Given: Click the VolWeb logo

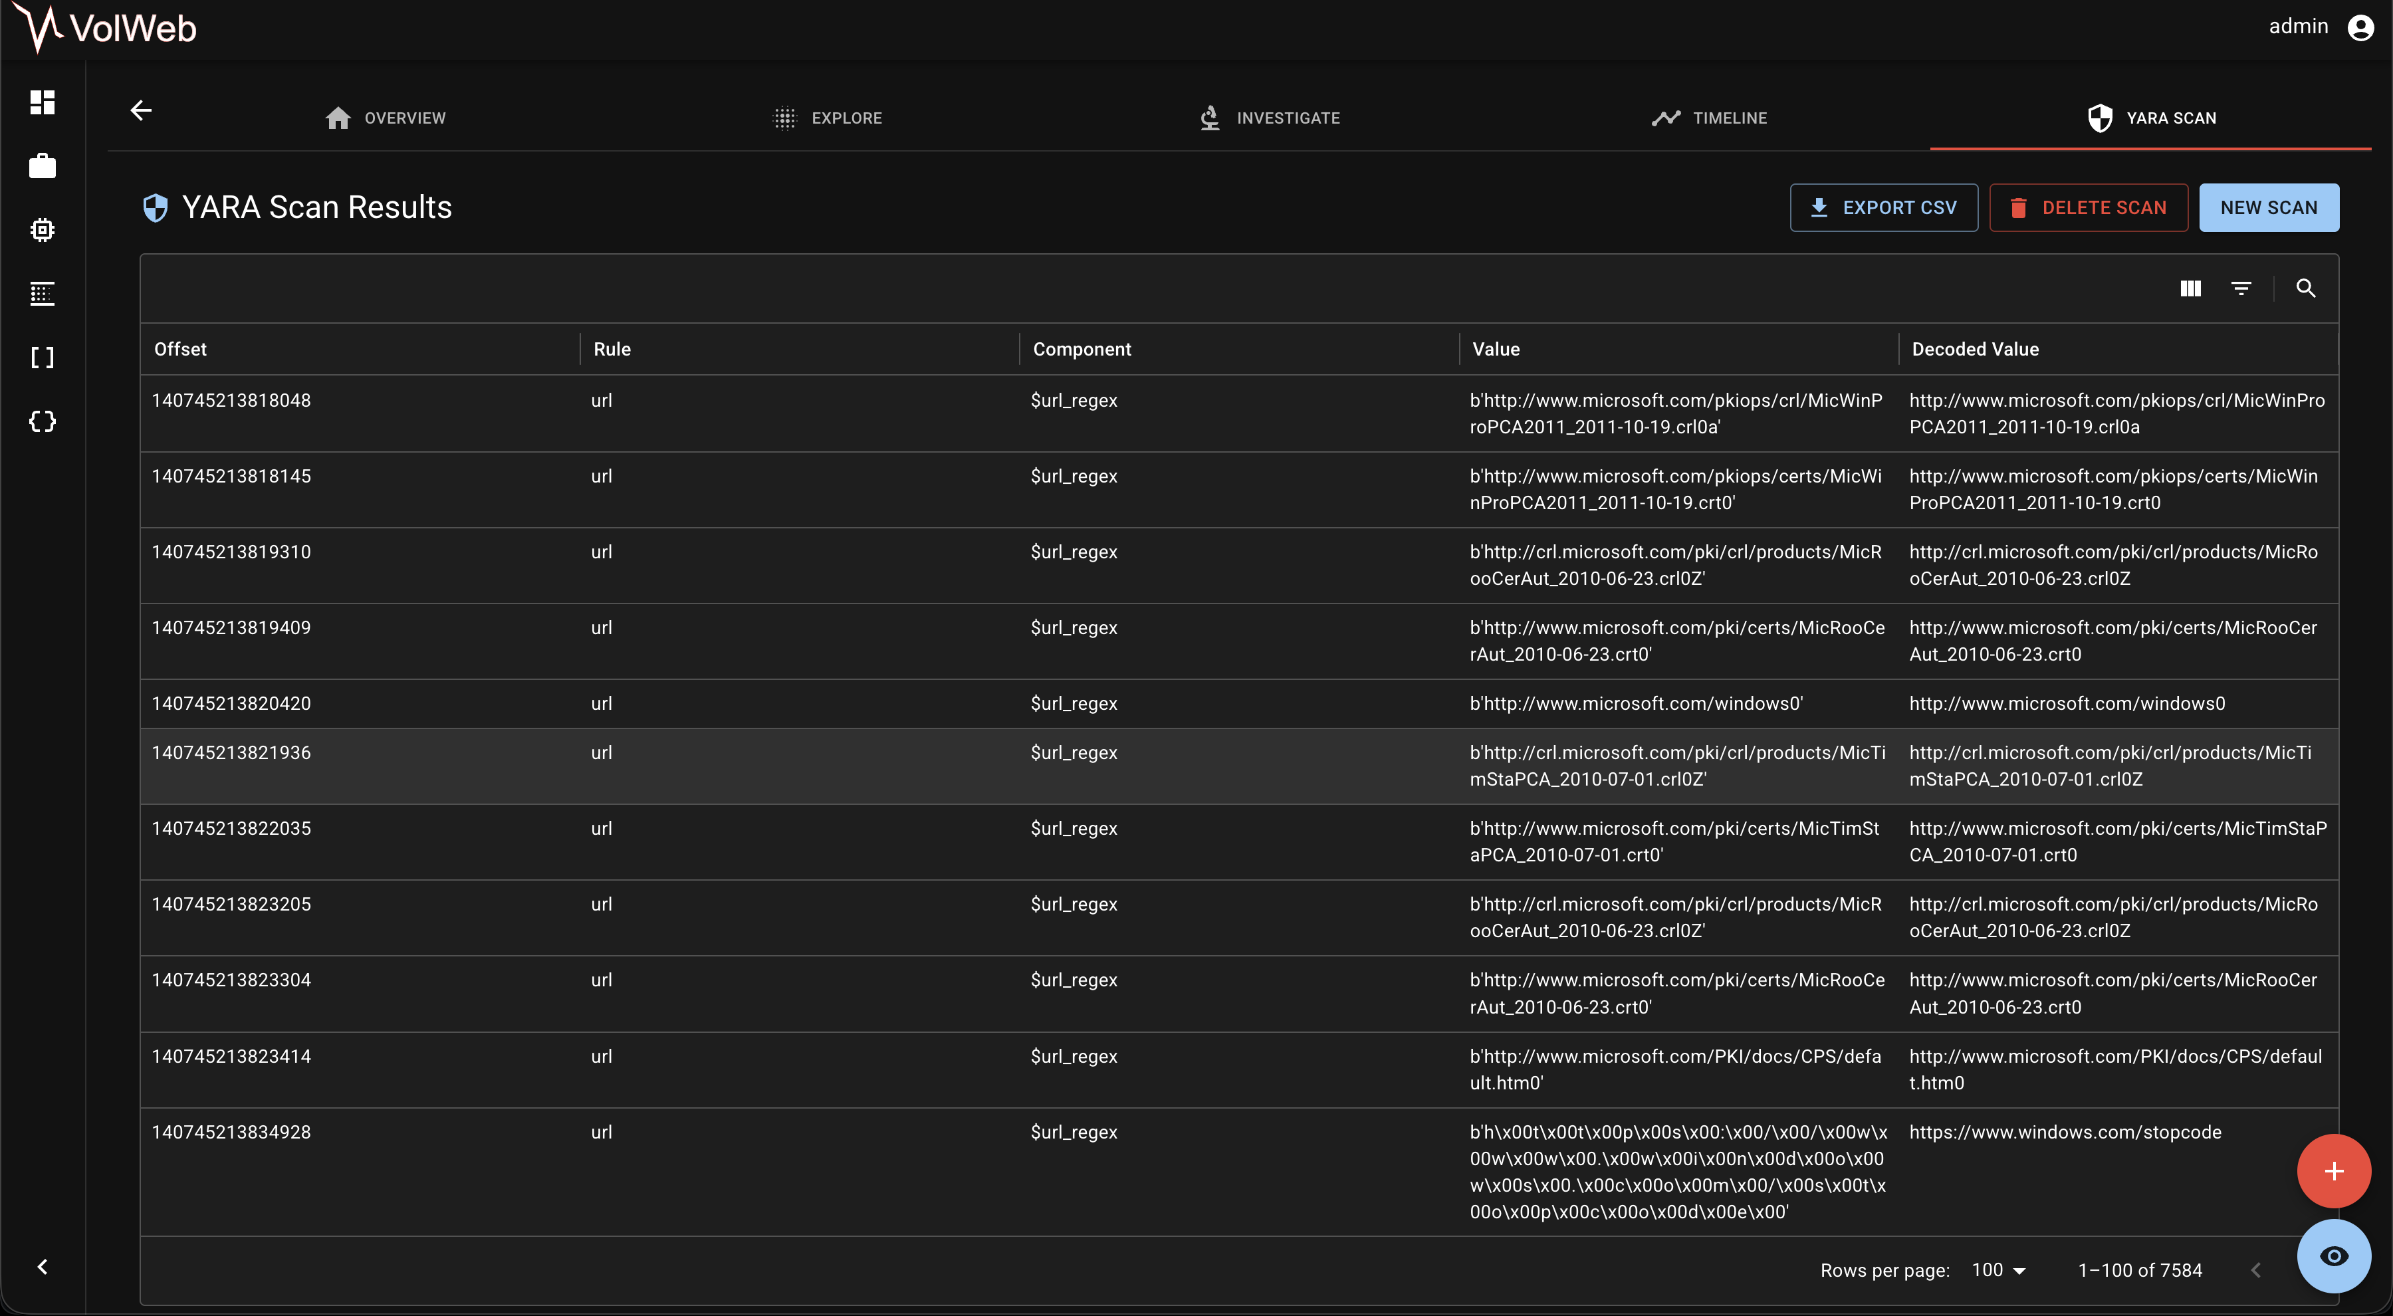Looking at the screenshot, I should [x=105, y=28].
